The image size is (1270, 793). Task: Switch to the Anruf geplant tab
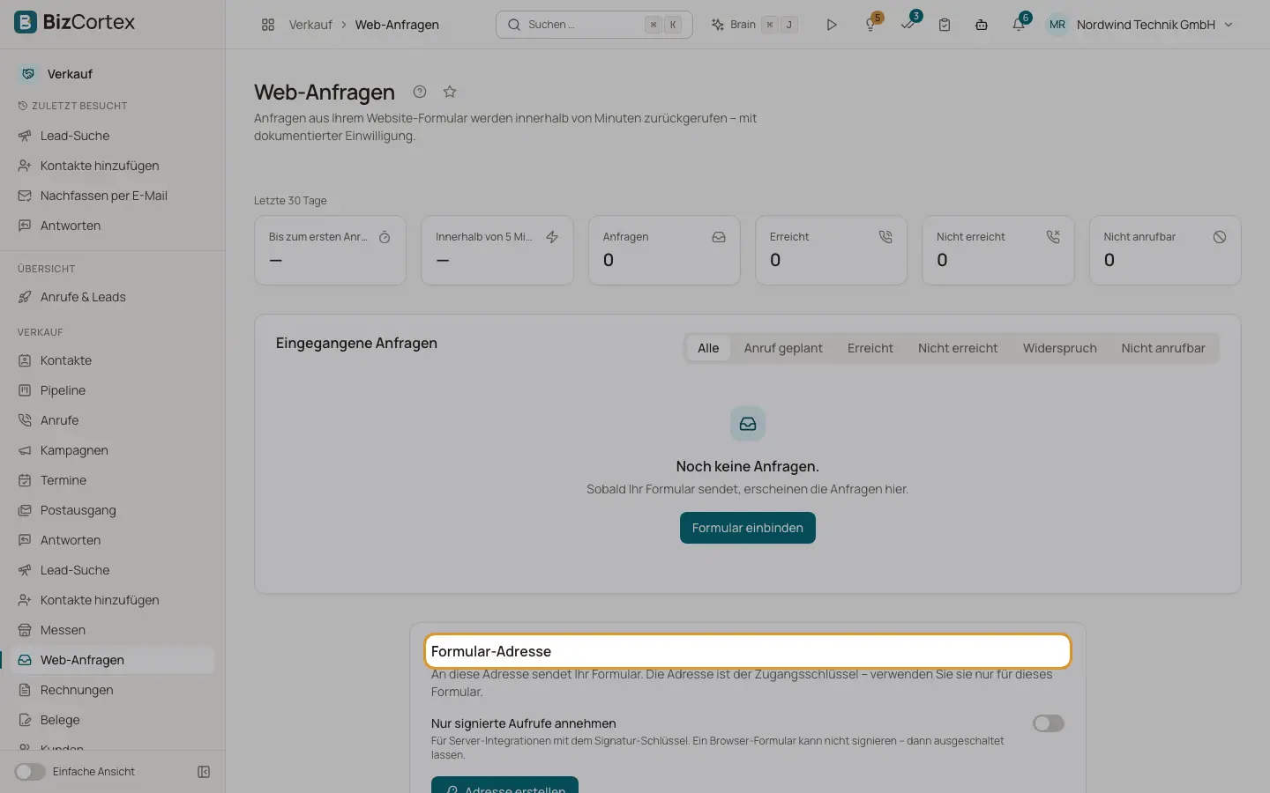[783, 348]
